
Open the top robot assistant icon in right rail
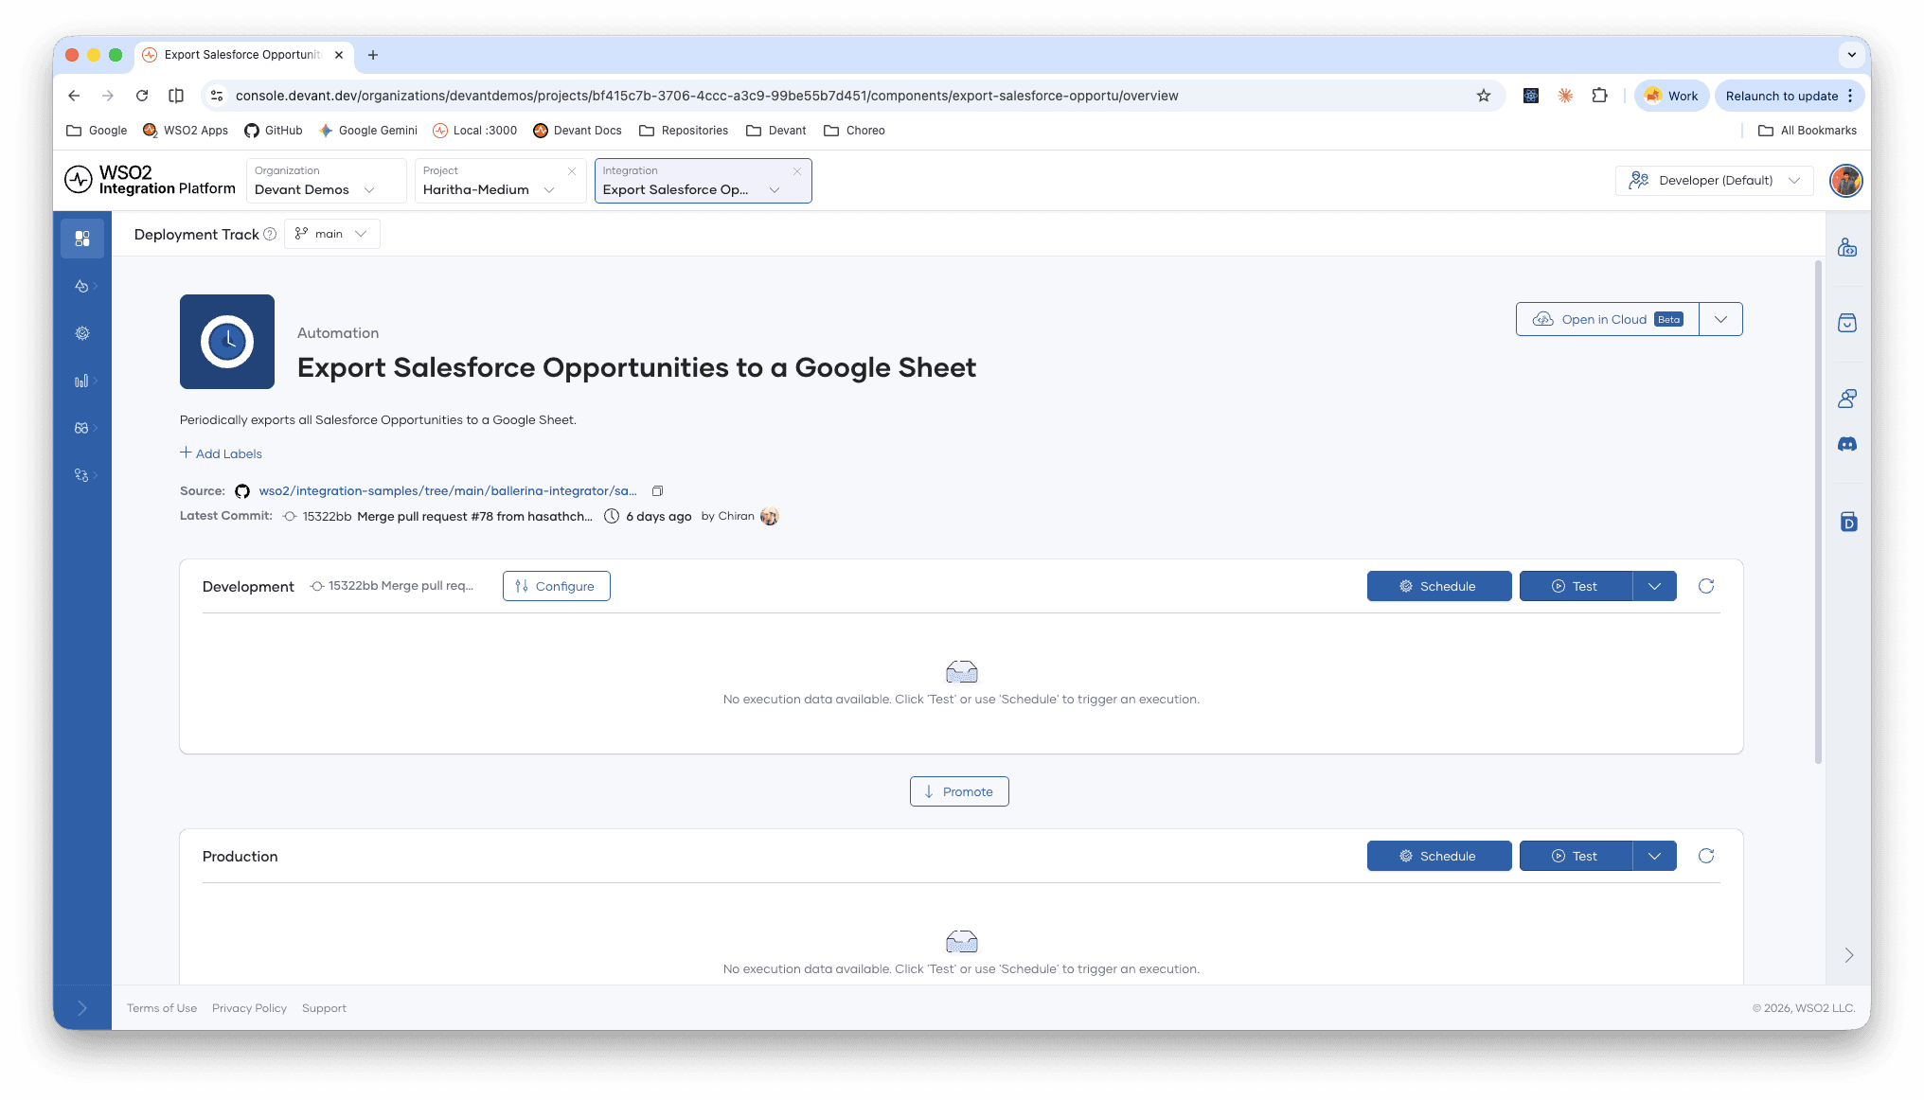1847,248
